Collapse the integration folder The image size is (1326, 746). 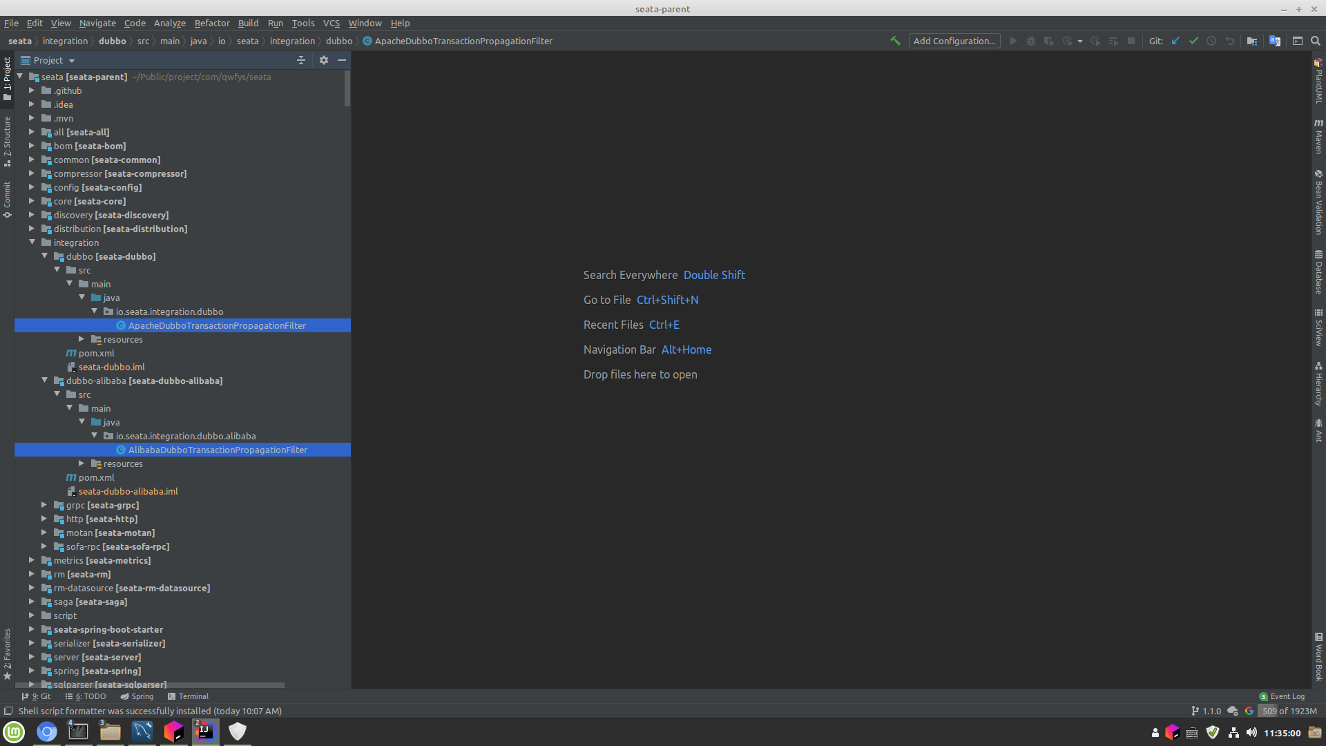click(x=32, y=242)
